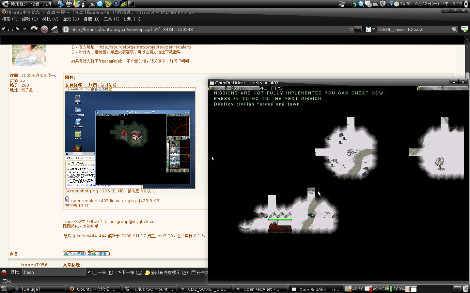Close the find bar with red icon
The image size is (470, 293).
tap(4, 272)
